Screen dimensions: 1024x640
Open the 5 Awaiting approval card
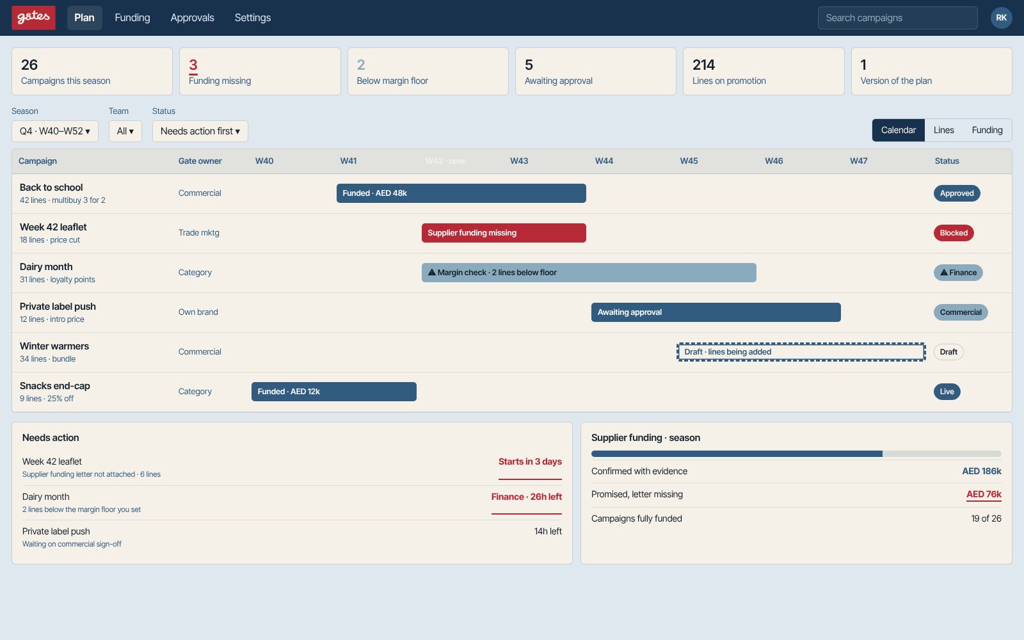tap(596, 72)
